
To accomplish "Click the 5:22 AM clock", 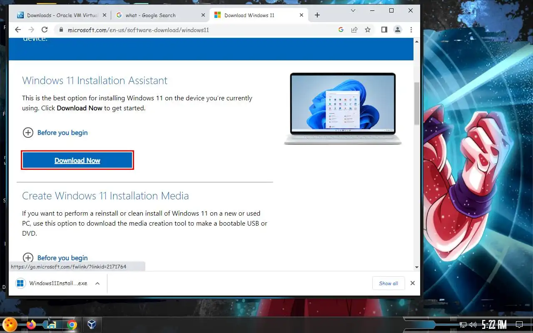I will [494, 325].
